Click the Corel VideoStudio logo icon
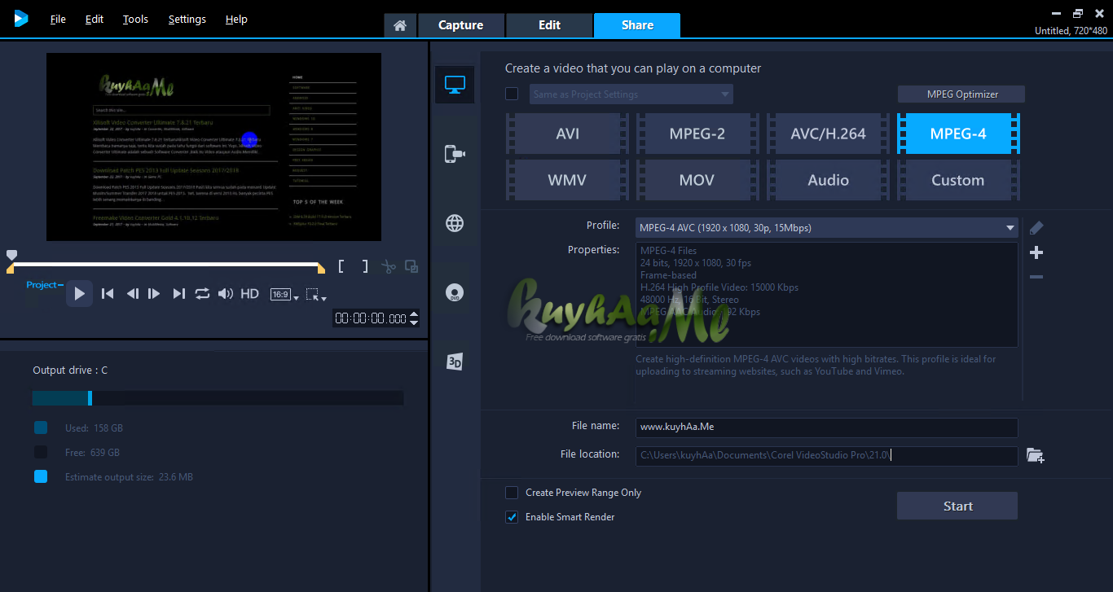Image resolution: width=1113 pixels, height=592 pixels. [x=20, y=18]
